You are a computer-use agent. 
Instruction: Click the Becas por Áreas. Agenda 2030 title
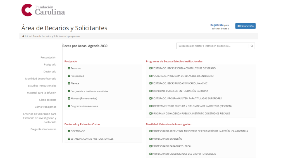click(85, 46)
